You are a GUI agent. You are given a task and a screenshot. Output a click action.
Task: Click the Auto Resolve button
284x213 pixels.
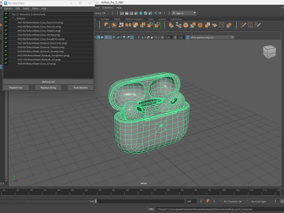(80, 88)
